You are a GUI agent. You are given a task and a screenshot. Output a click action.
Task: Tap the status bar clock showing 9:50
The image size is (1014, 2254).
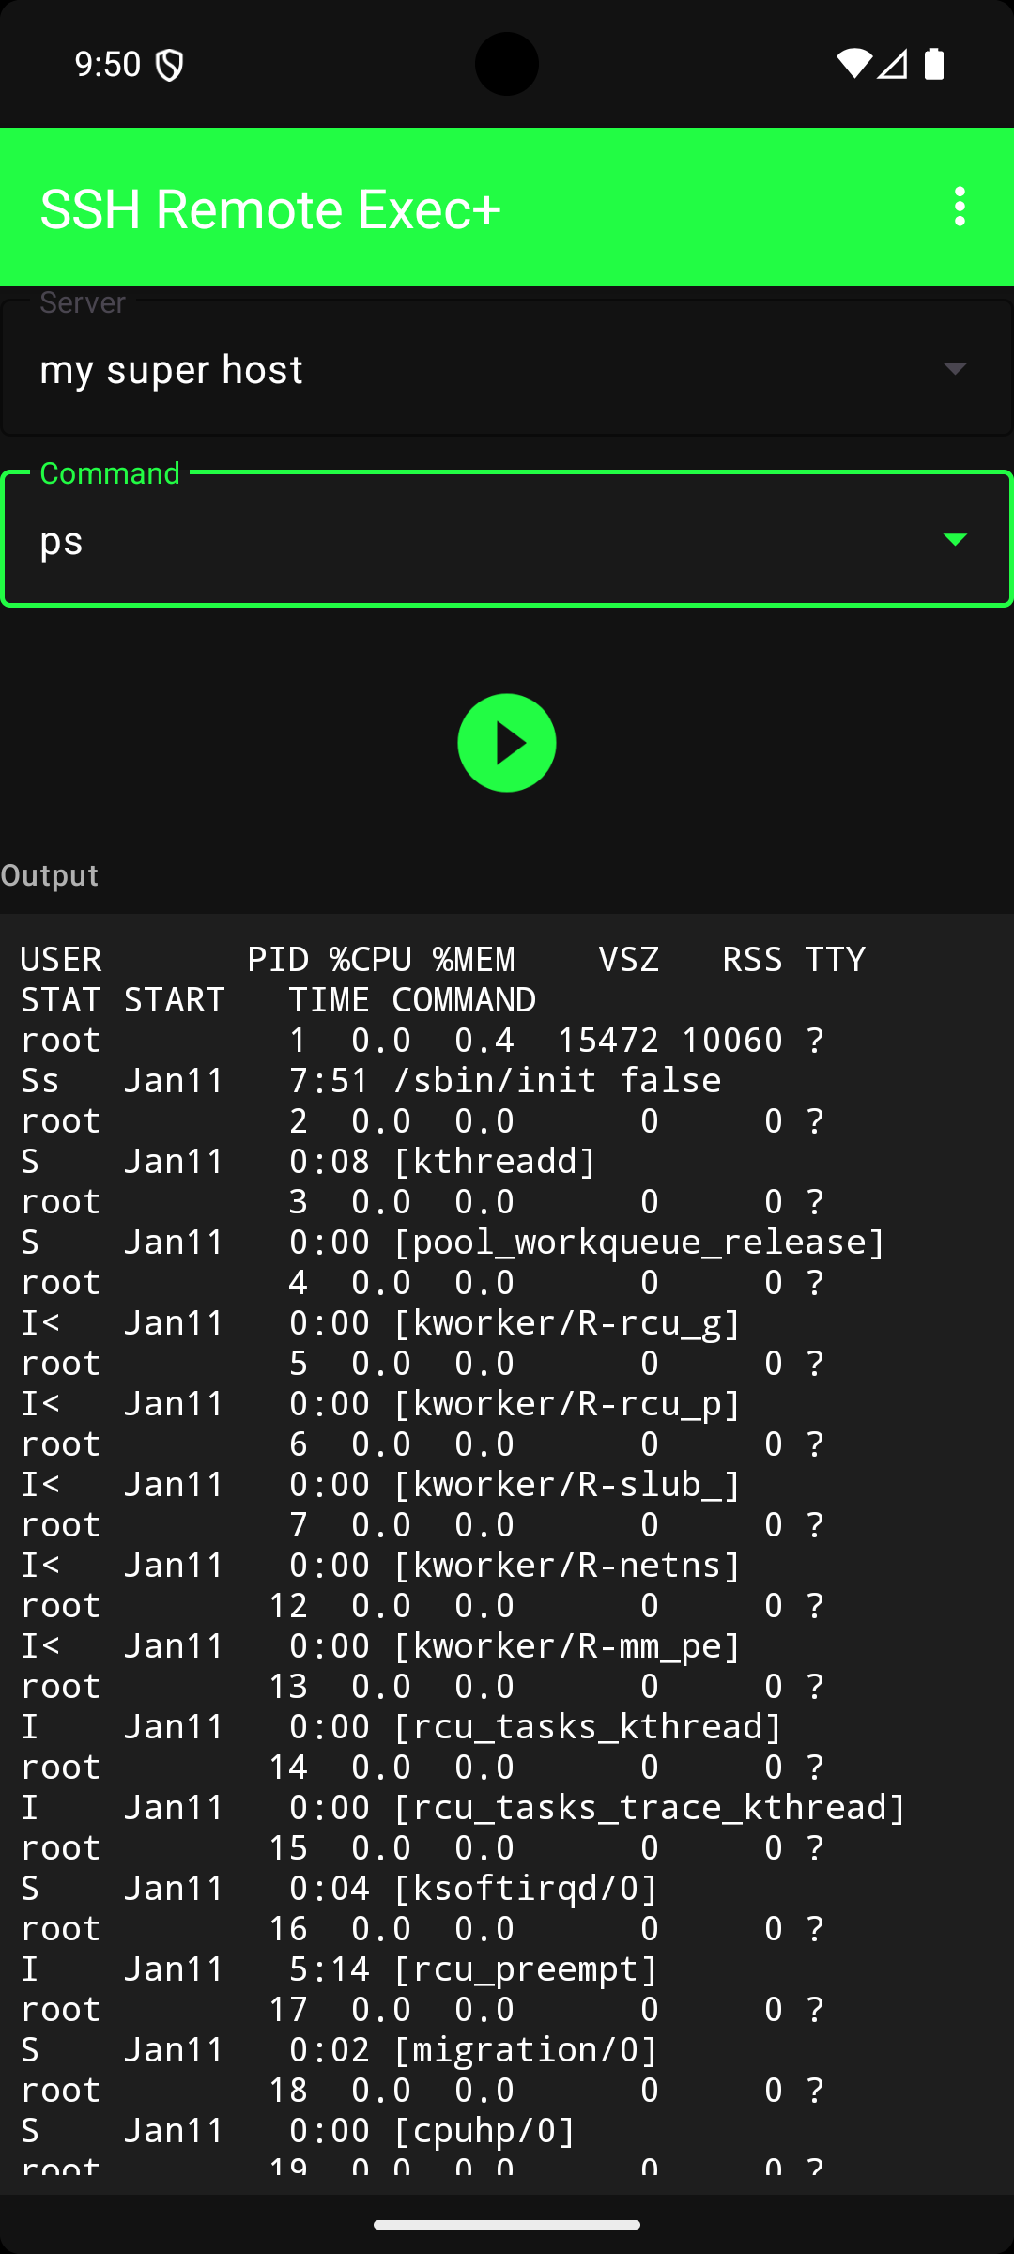107,64
